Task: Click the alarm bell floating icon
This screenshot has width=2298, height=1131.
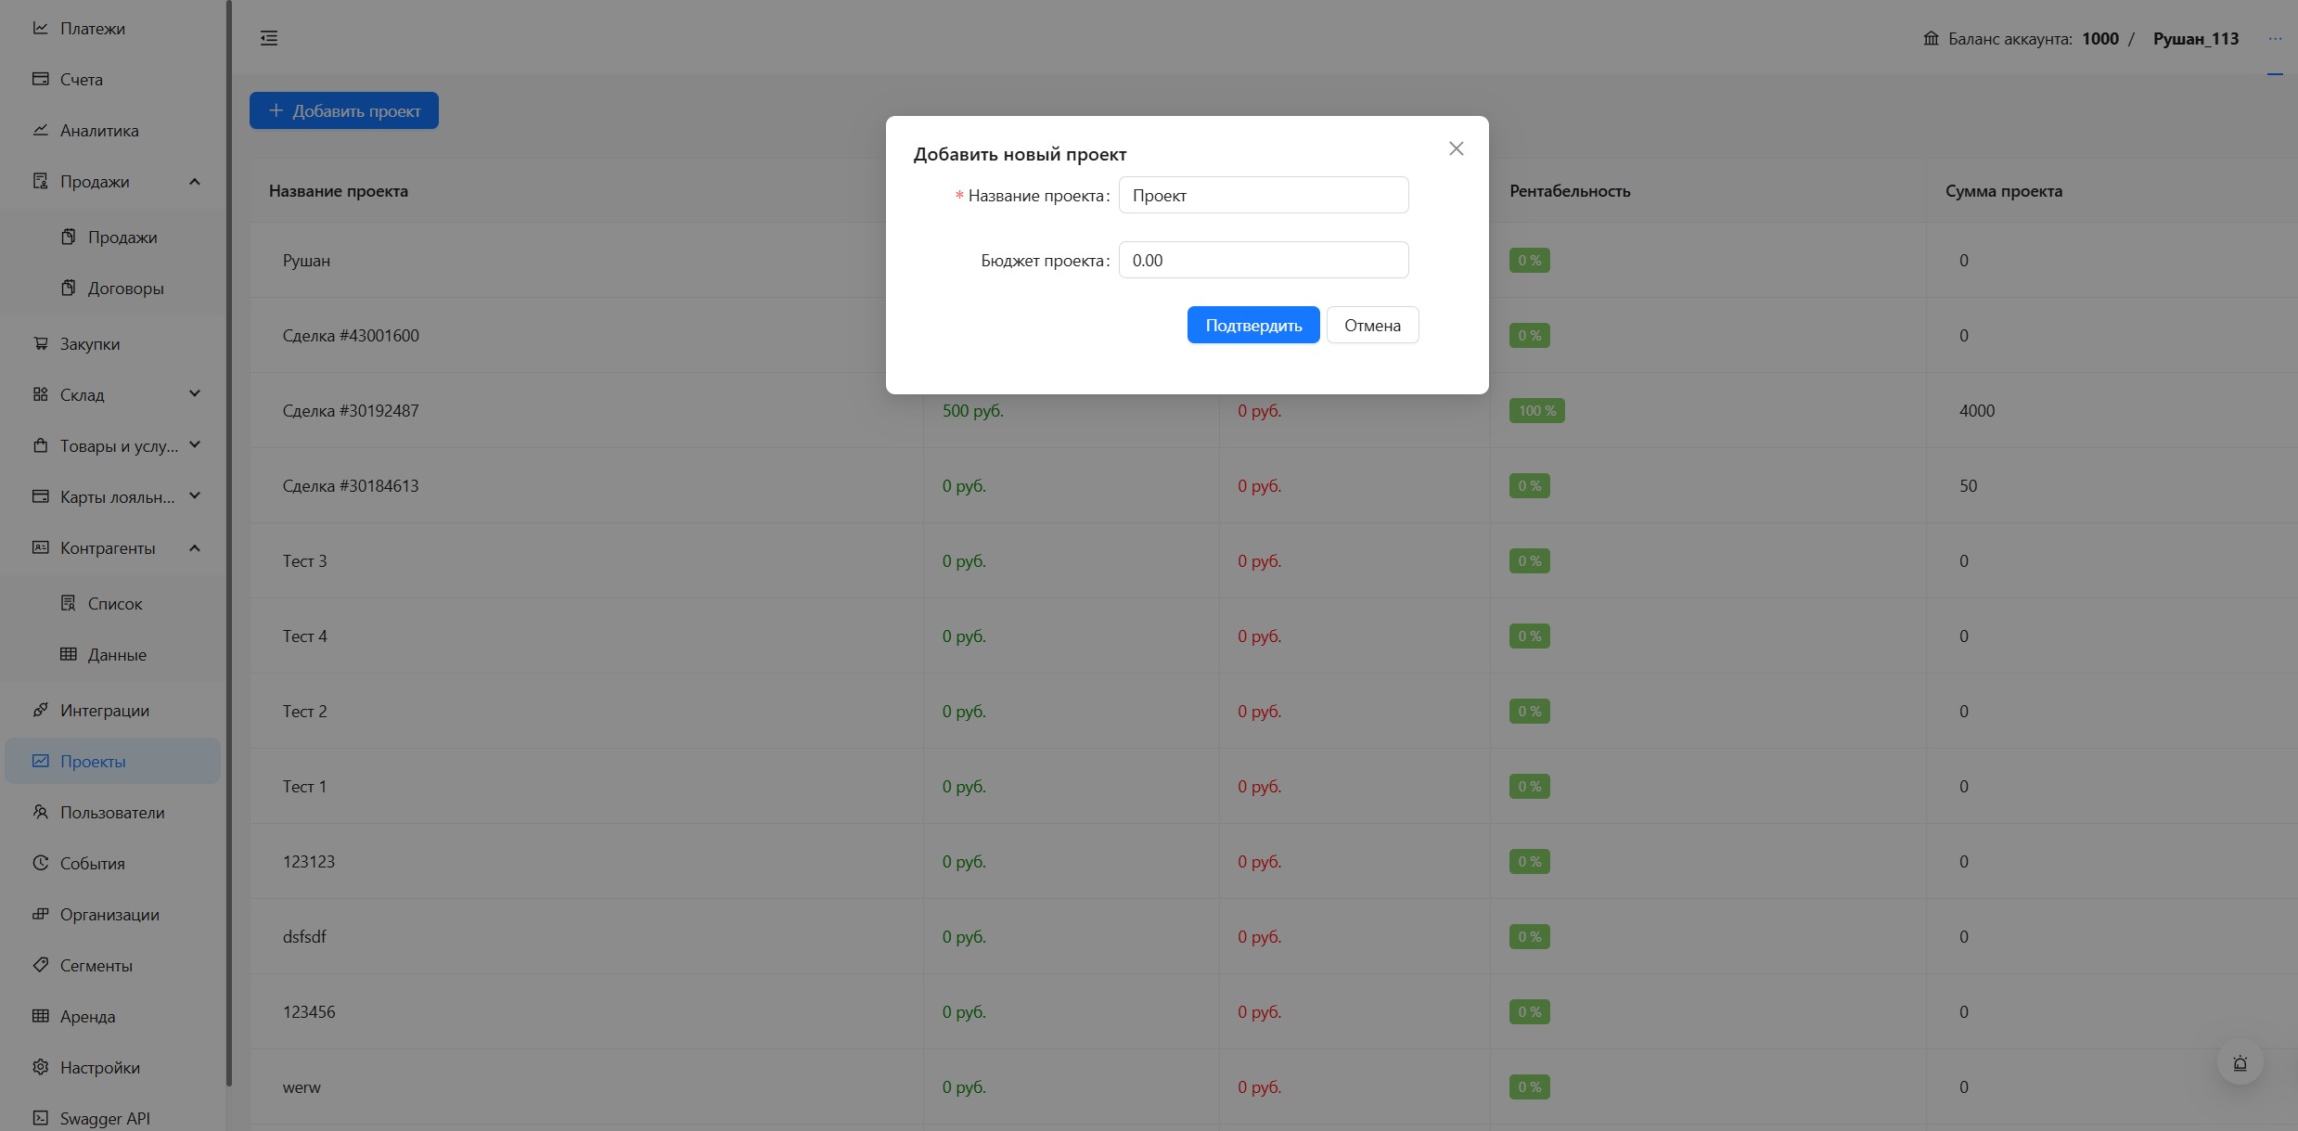Action: [2240, 1063]
